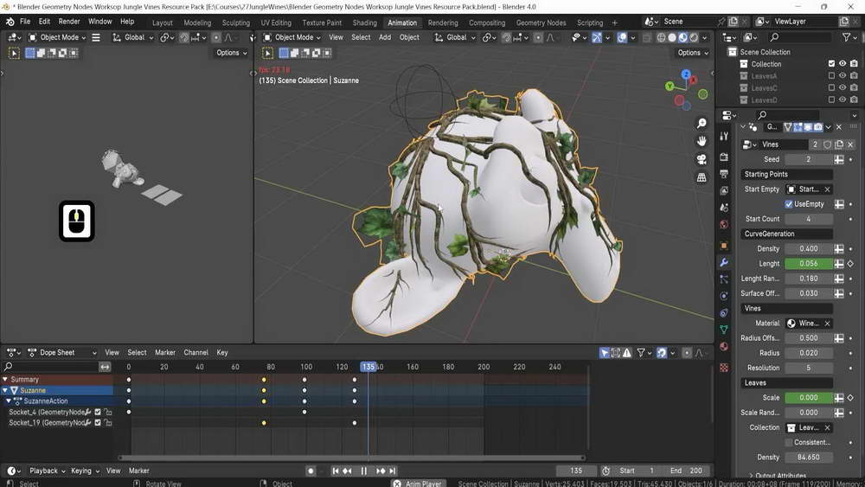This screenshot has width=865, height=487.
Task: Open the Render properties tab icon
Action: pyautogui.click(x=724, y=157)
